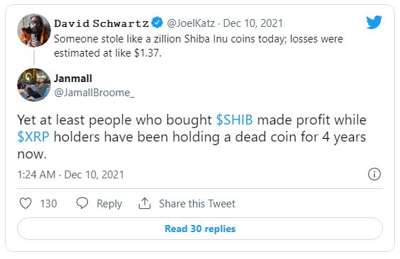Click the Janmall display name

click(73, 79)
